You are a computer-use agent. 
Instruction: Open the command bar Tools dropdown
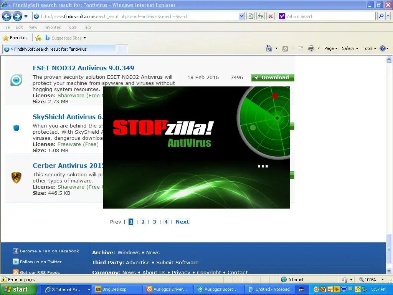pos(370,48)
